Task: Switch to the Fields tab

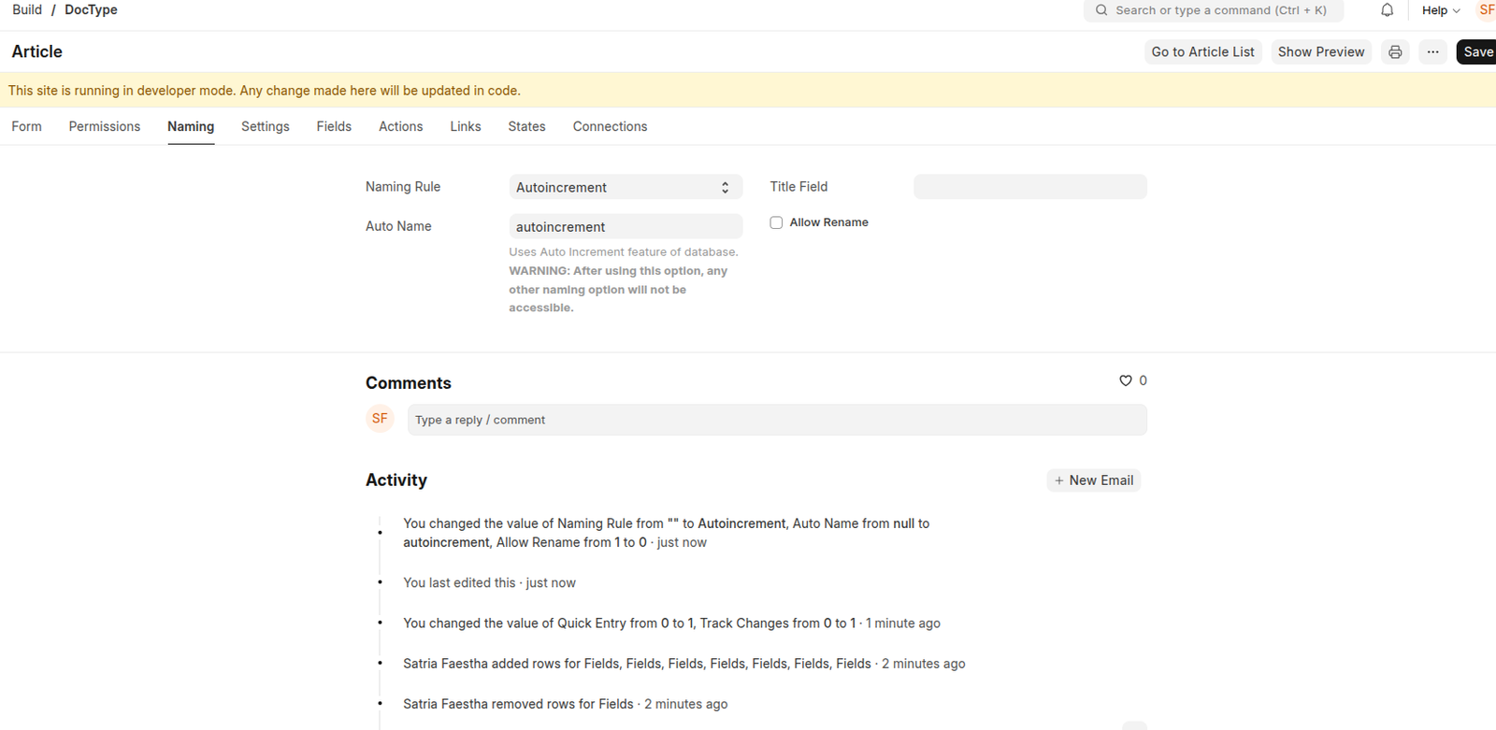Action: point(334,126)
